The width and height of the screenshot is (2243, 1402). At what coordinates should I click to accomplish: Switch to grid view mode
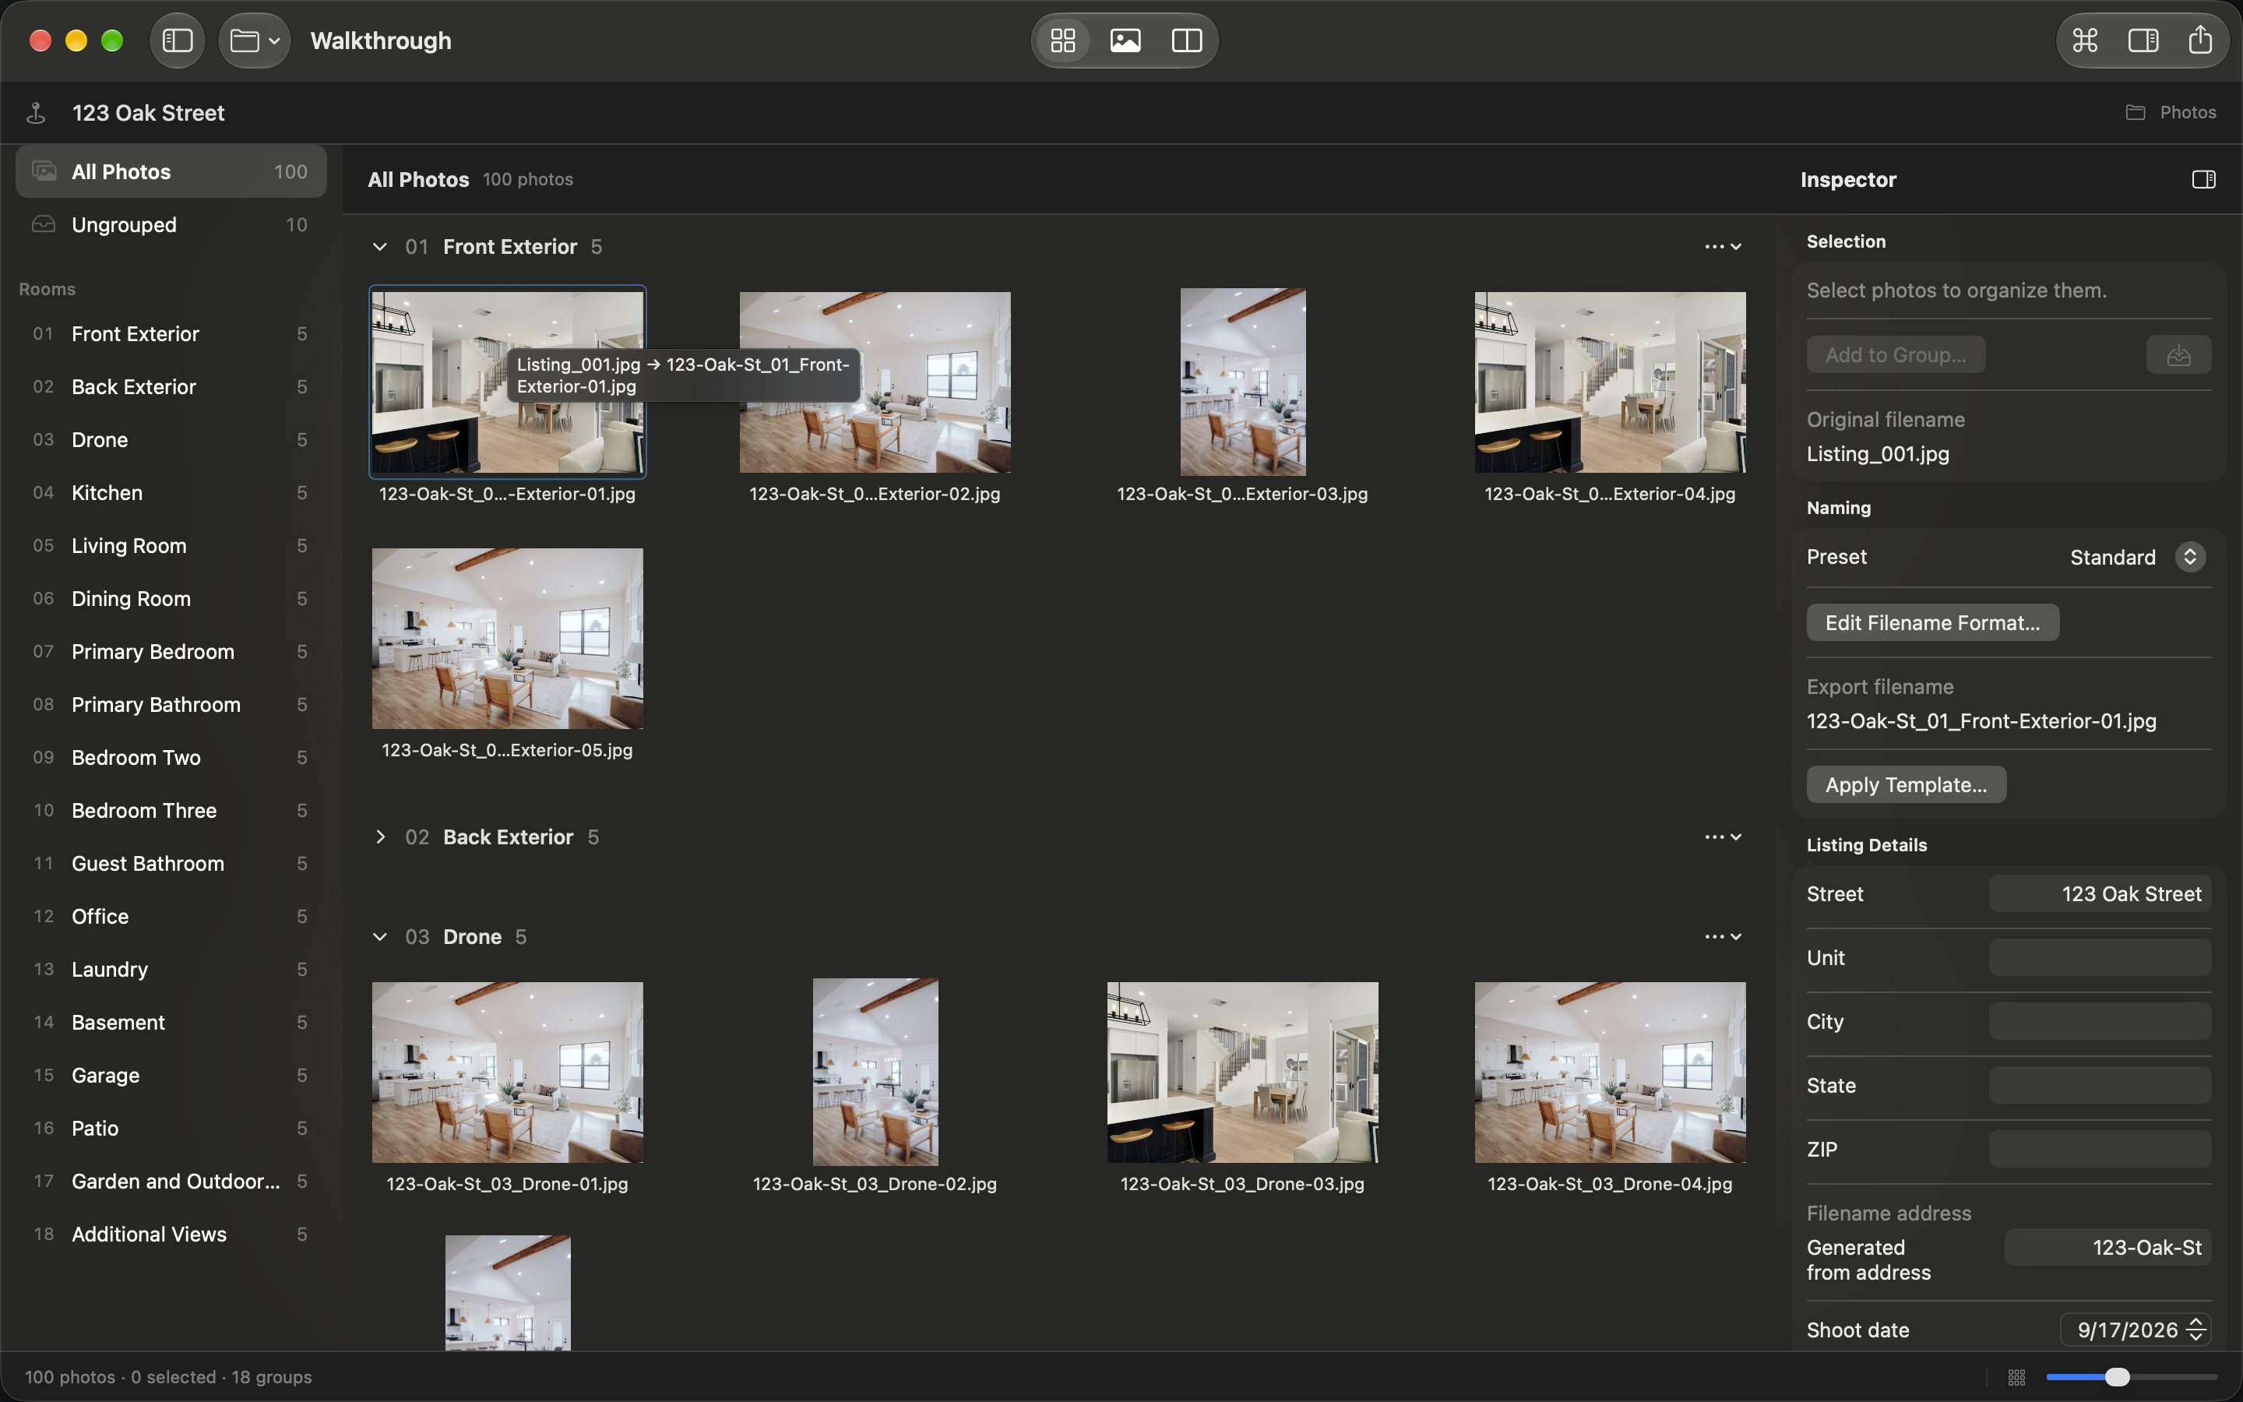(1063, 41)
